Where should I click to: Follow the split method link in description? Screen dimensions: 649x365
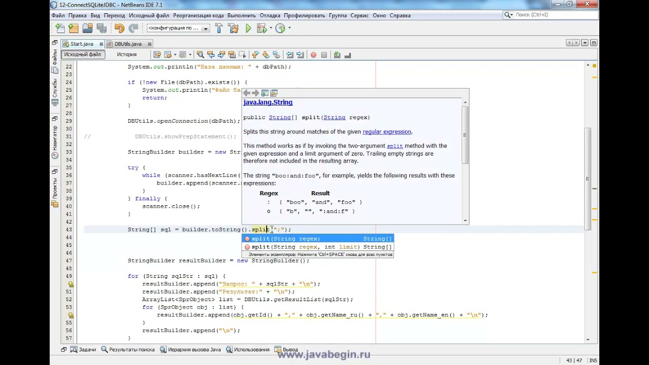[x=394, y=146]
